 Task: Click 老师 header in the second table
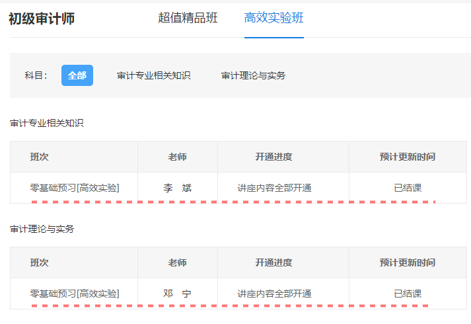(x=177, y=263)
